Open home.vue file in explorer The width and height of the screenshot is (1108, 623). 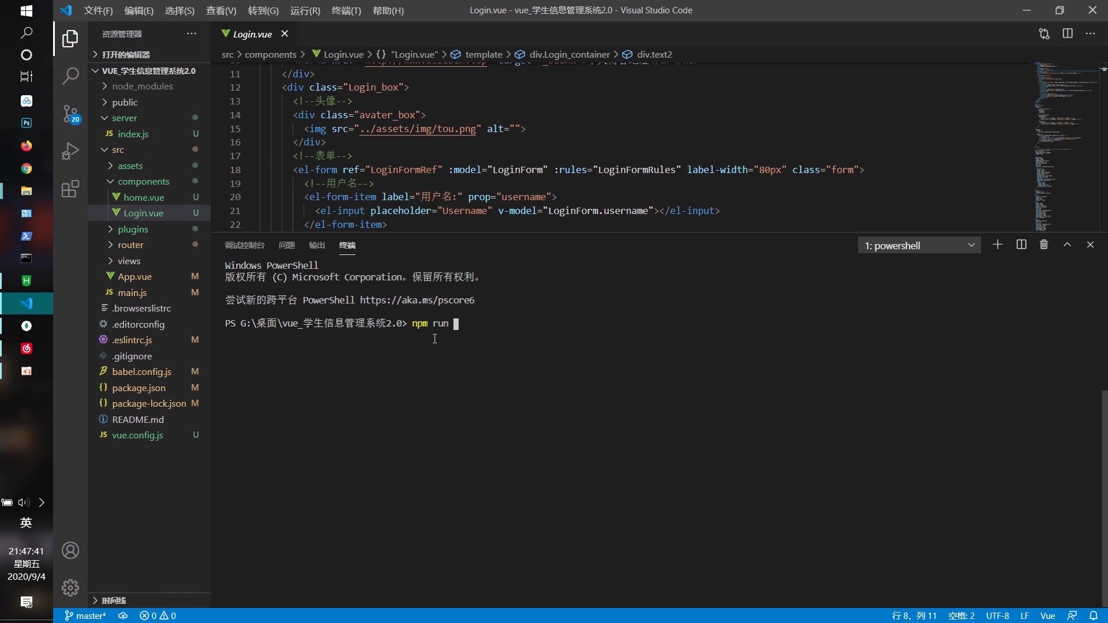click(x=144, y=197)
